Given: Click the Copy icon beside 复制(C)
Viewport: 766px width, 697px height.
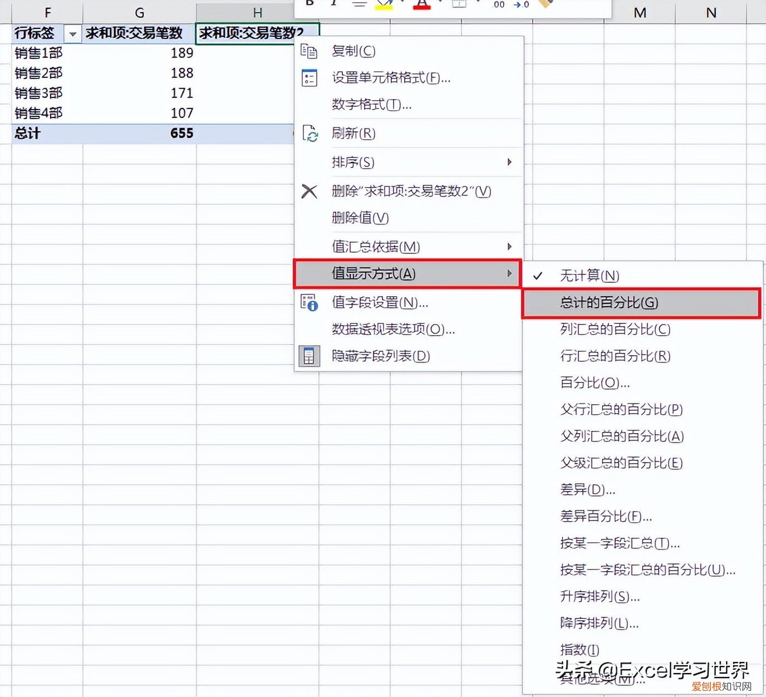Looking at the screenshot, I should (x=310, y=51).
